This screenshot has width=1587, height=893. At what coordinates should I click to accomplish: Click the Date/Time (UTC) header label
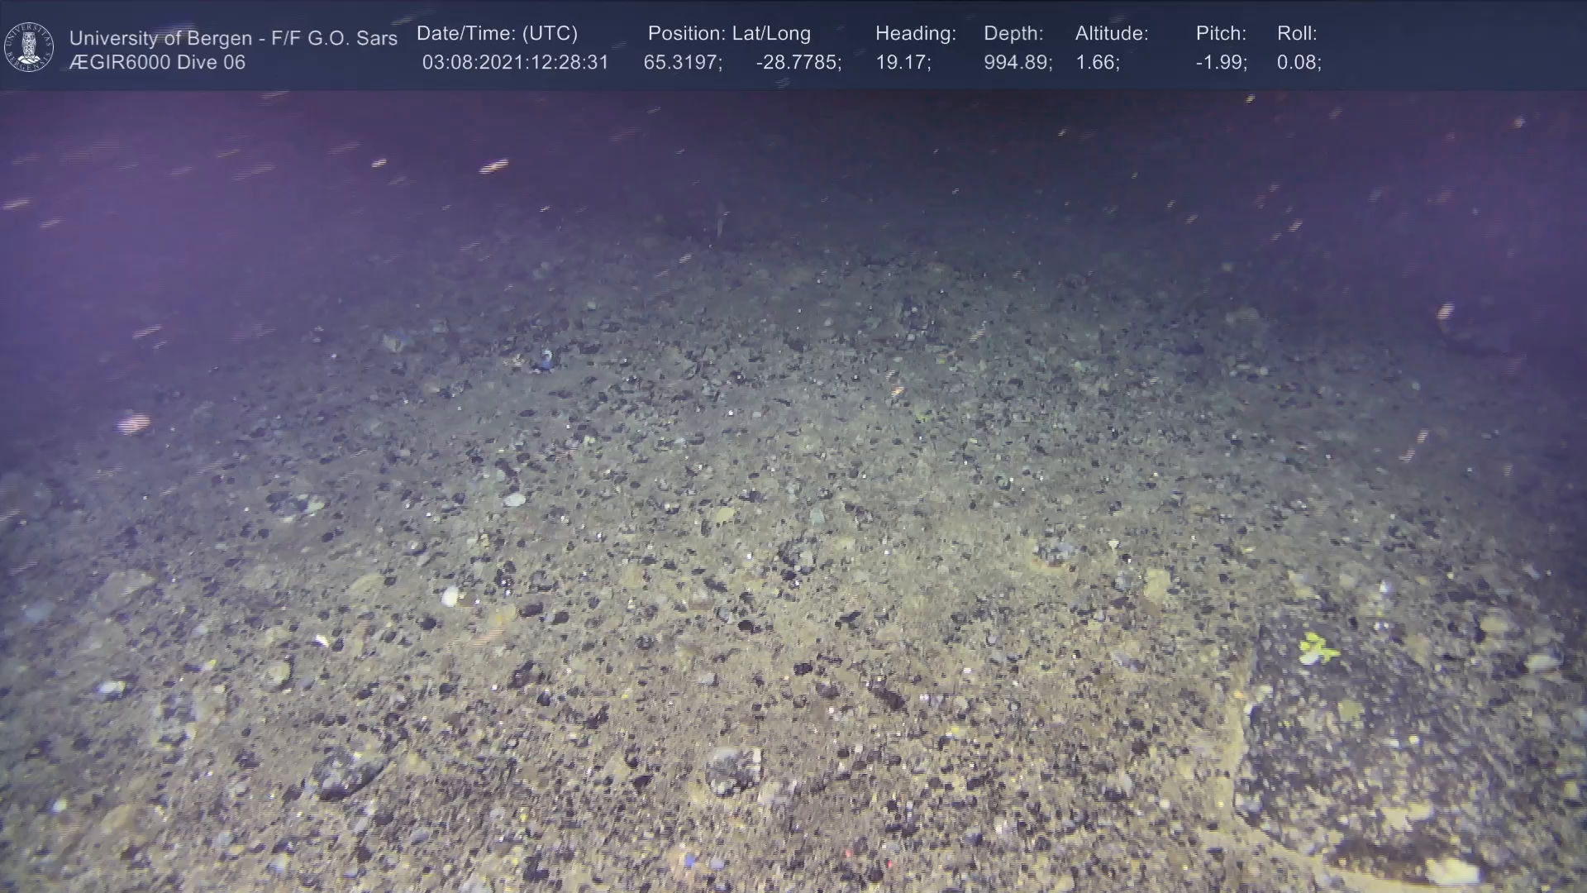point(497,34)
